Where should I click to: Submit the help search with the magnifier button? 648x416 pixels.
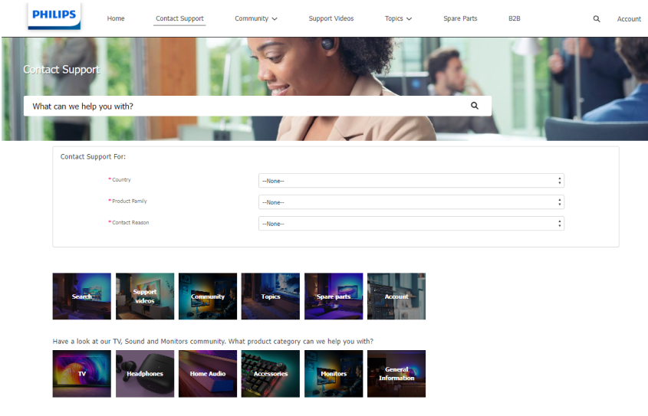coord(475,106)
